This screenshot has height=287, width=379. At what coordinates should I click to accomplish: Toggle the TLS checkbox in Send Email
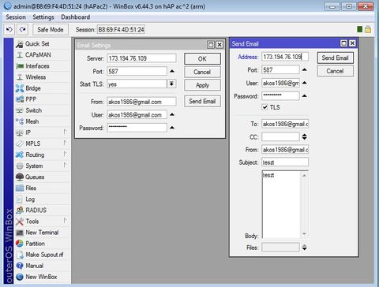coord(265,107)
